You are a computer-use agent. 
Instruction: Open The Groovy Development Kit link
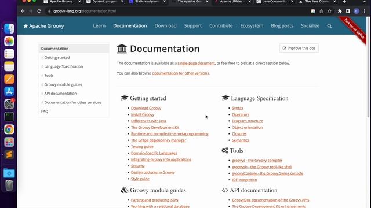pyautogui.click(x=155, y=127)
